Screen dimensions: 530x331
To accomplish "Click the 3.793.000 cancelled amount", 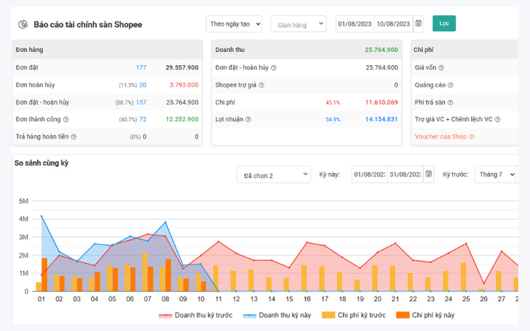I will pos(184,85).
